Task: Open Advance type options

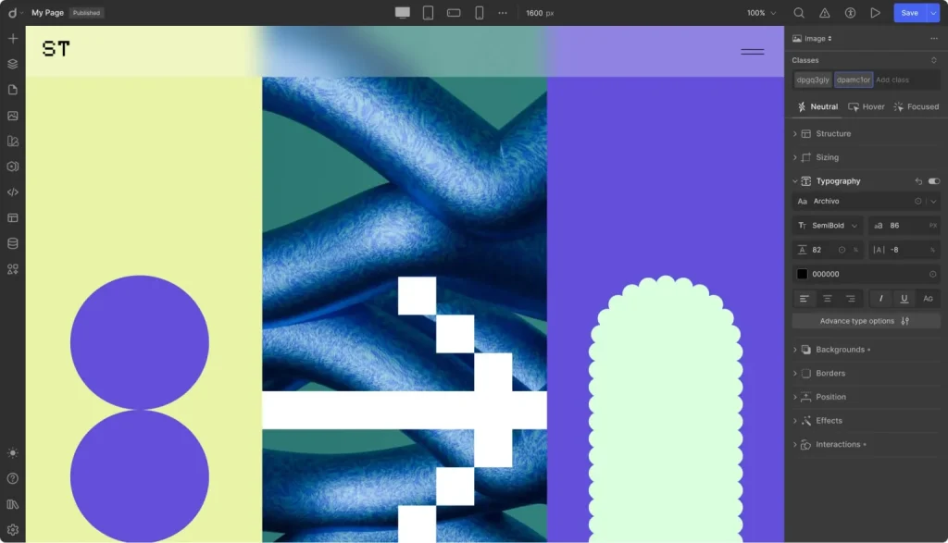Action: coord(866,321)
